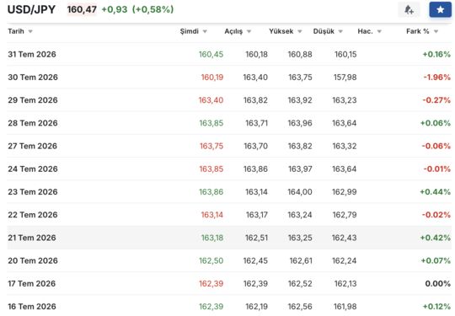This screenshot has height=316, width=455.
Task: Sort by Şimdi column arrow
Action: (205, 31)
